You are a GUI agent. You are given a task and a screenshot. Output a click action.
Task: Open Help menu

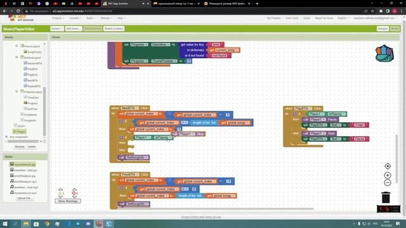tap(121, 18)
